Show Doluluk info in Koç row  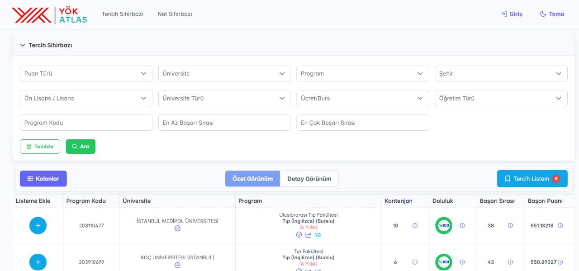click(462, 262)
